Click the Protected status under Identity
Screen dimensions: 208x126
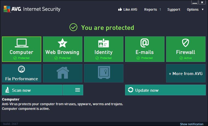(103, 58)
